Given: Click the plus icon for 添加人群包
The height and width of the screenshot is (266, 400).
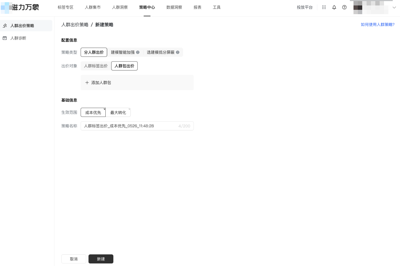Looking at the screenshot, I should point(87,83).
